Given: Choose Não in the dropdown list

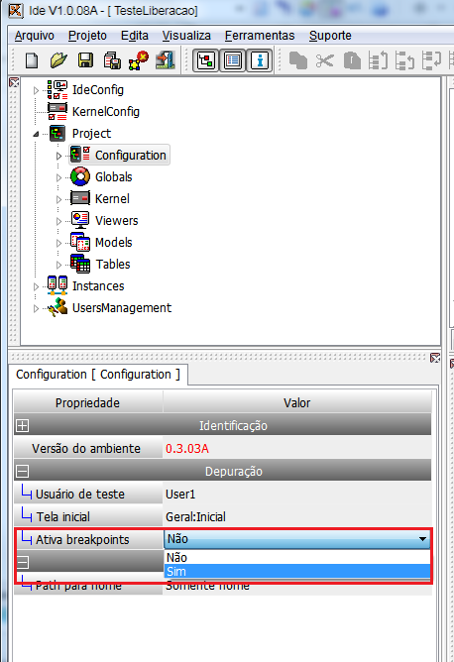Looking at the screenshot, I should 297,557.
